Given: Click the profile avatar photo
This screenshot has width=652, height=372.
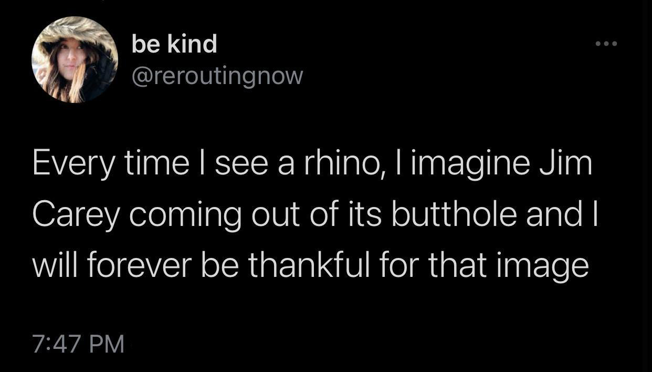Looking at the screenshot, I should click(x=75, y=59).
